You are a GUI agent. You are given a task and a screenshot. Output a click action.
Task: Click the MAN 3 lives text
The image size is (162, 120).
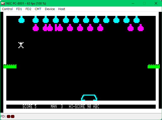(57, 107)
